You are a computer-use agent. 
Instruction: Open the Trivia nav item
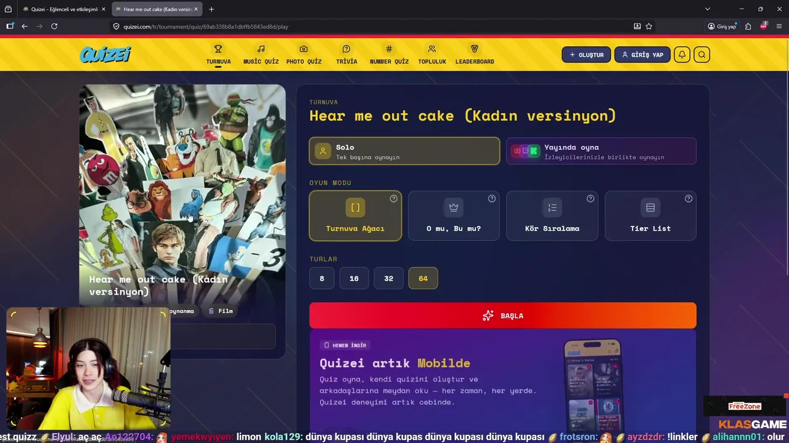(x=346, y=55)
